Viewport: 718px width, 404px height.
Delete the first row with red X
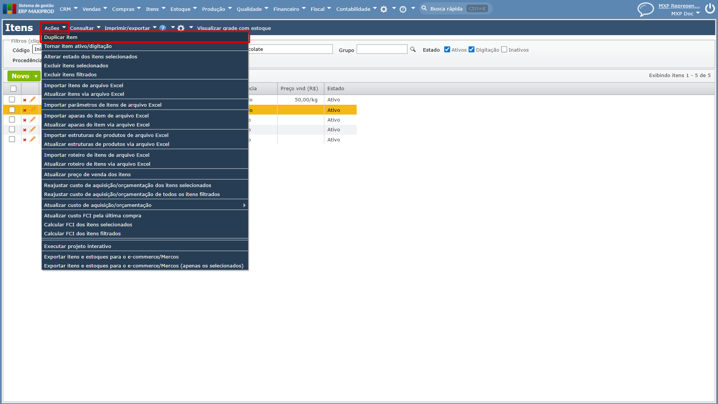click(x=25, y=100)
